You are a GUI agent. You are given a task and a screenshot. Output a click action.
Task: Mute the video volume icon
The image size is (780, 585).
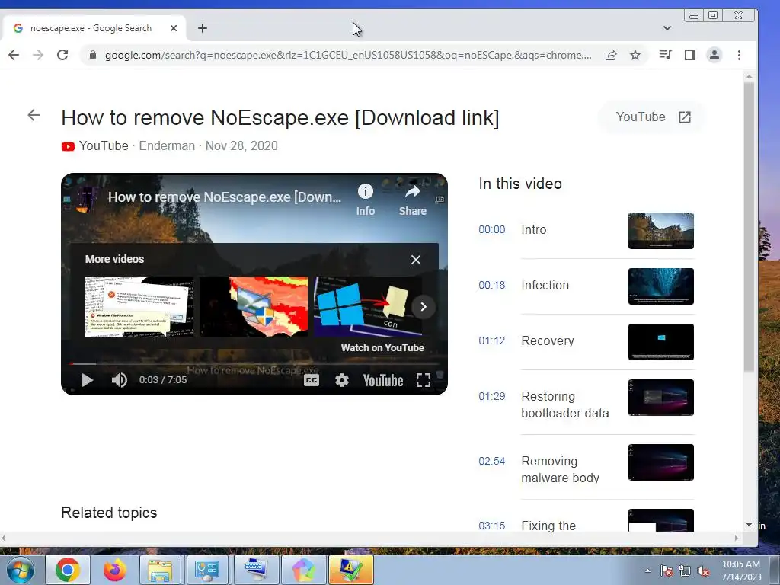tap(119, 380)
